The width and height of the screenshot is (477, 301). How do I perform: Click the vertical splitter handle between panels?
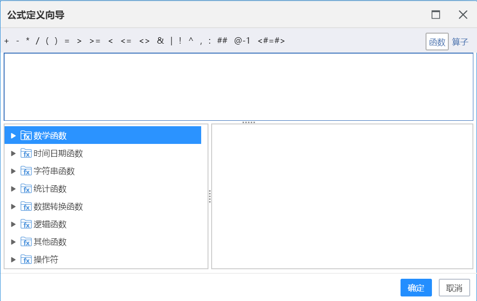(x=210, y=196)
